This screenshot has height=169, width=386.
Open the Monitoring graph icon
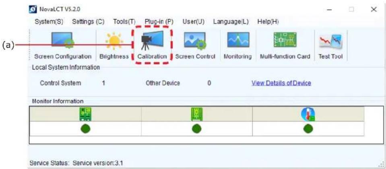coord(238,40)
